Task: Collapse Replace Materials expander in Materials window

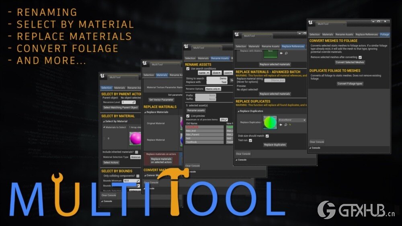Action: pos(145,112)
